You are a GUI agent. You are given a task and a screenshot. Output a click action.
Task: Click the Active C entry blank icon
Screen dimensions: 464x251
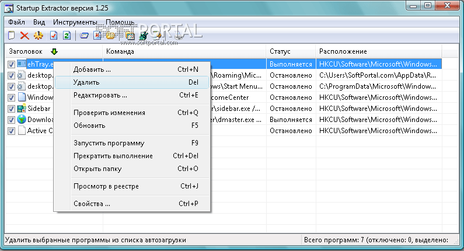[x=22, y=131]
